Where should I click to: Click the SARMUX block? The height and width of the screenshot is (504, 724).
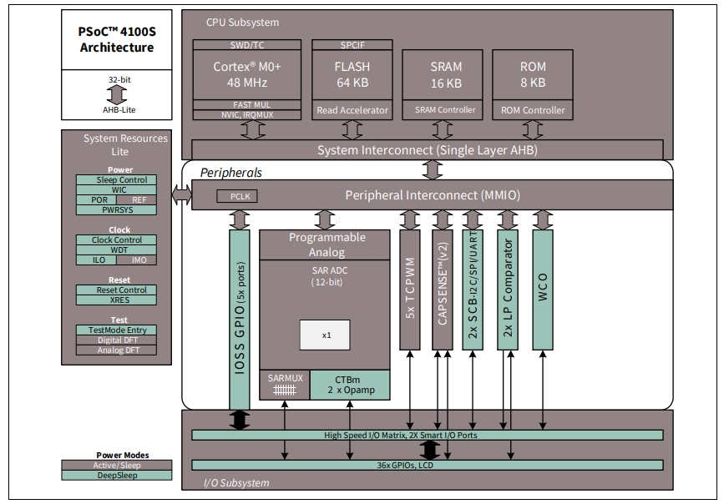(x=285, y=385)
